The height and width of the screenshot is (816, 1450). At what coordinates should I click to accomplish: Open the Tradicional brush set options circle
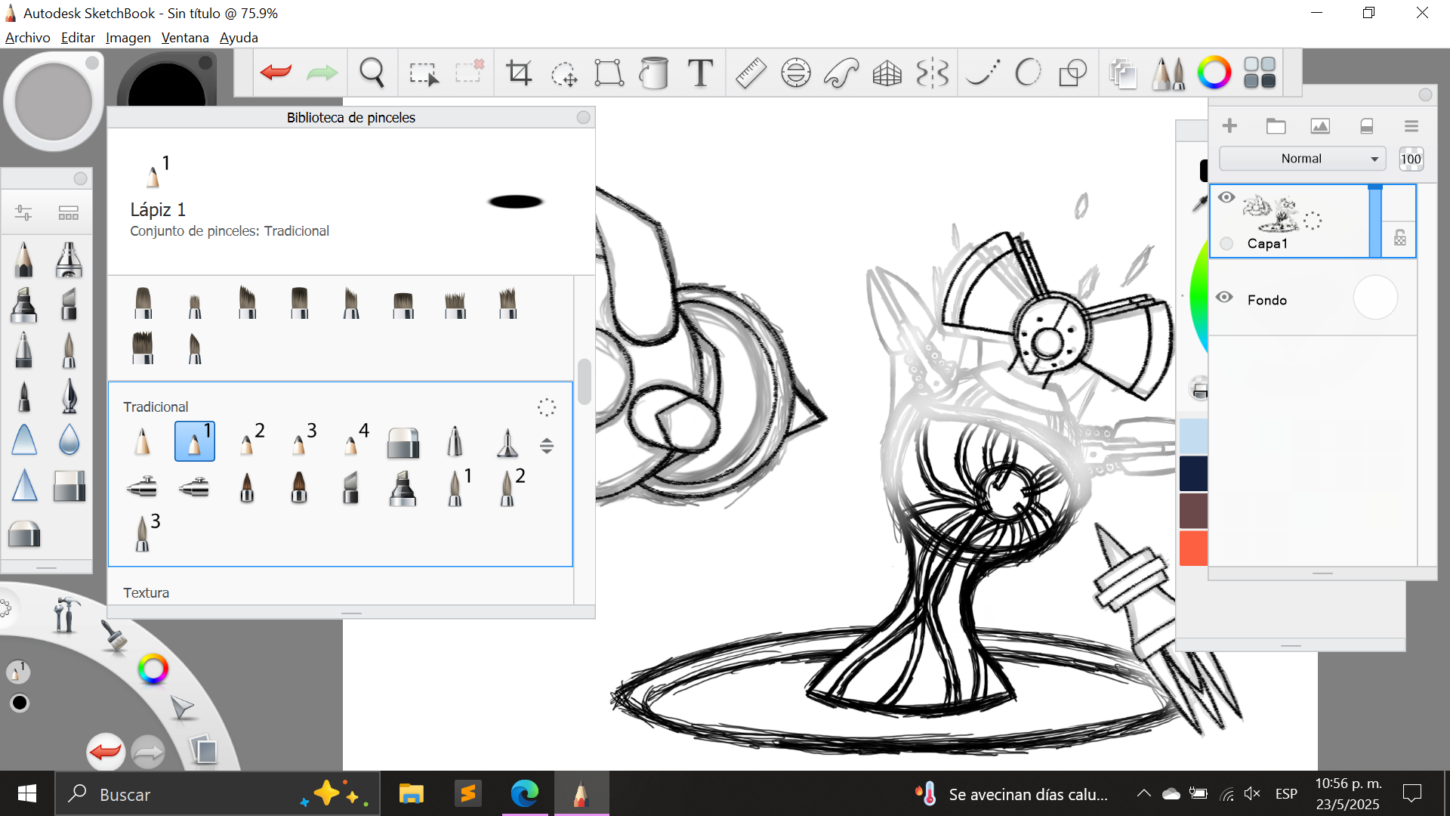point(547,407)
